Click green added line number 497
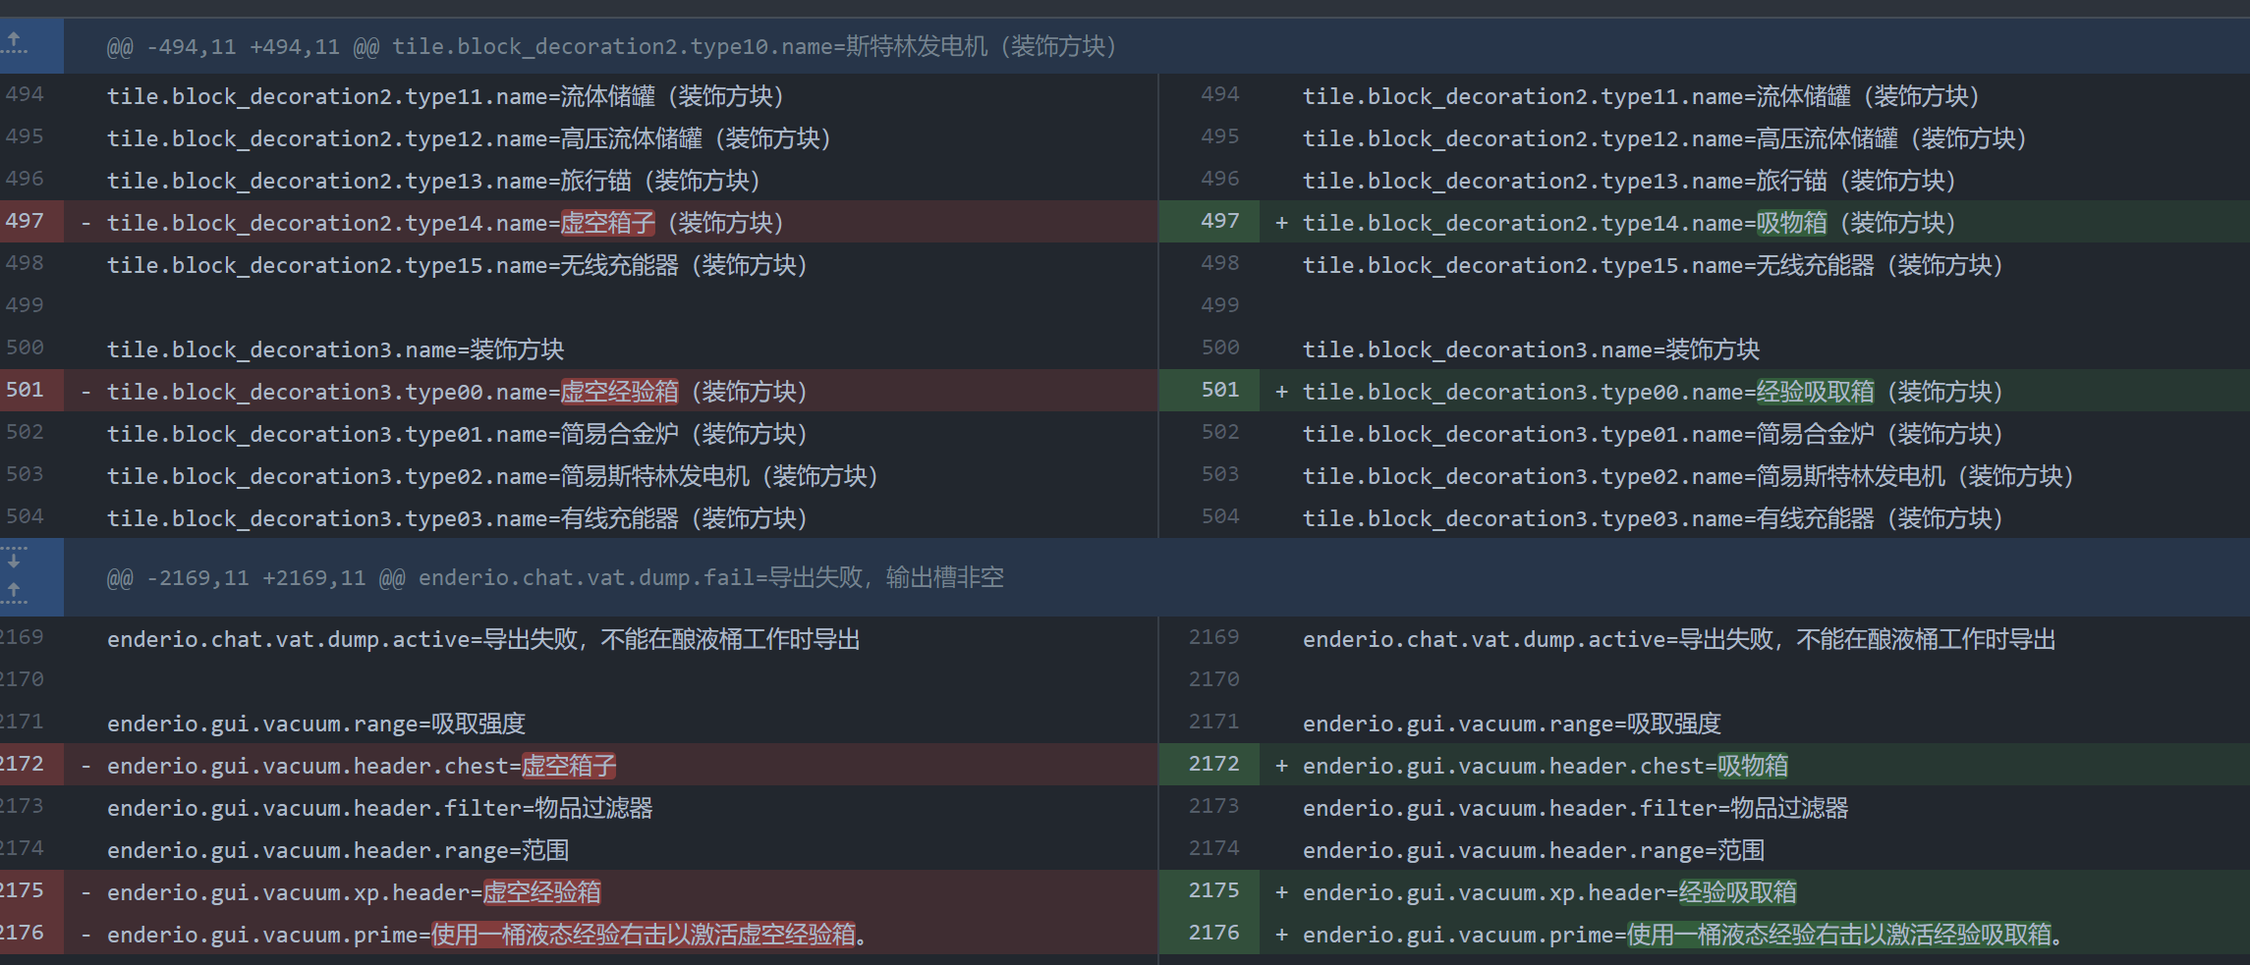2250x965 pixels. pos(1219,221)
